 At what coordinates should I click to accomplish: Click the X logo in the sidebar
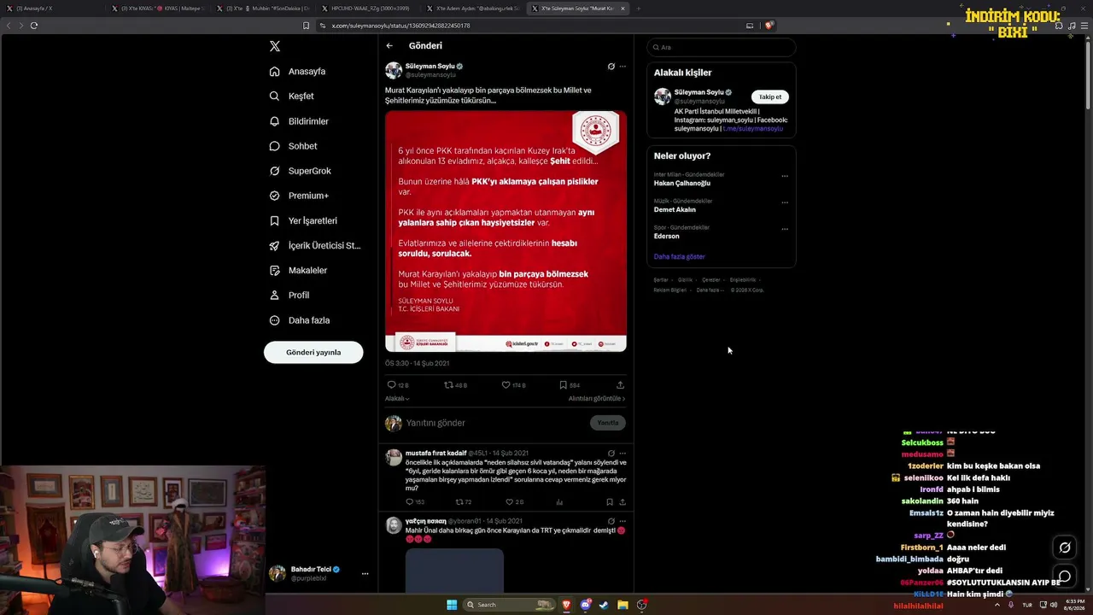[274, 47]
